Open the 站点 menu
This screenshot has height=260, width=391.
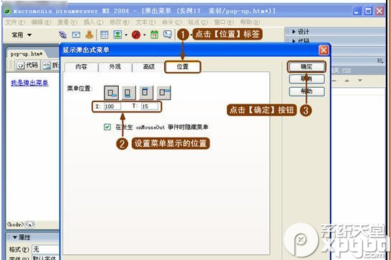click(x=198, y=22)
